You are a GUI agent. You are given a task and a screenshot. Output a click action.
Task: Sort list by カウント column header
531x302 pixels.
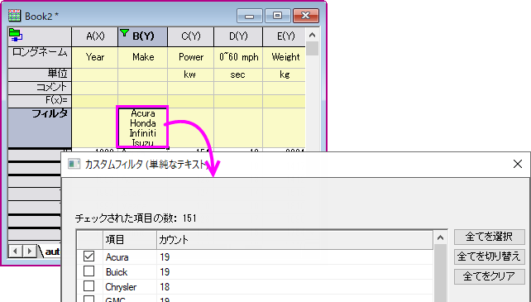pyautogui.click(x=294, y=240)
